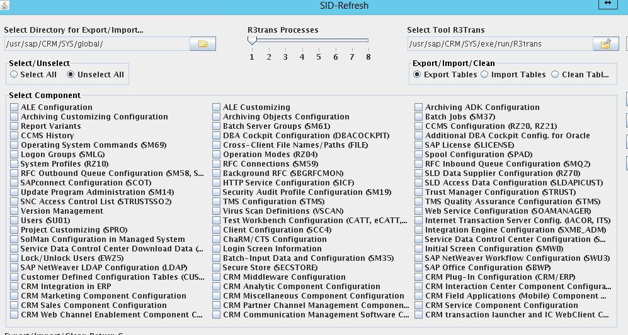
Task: Tick Initial Screen Configuration (SMW0)
Action: click(x=418, y=249)
